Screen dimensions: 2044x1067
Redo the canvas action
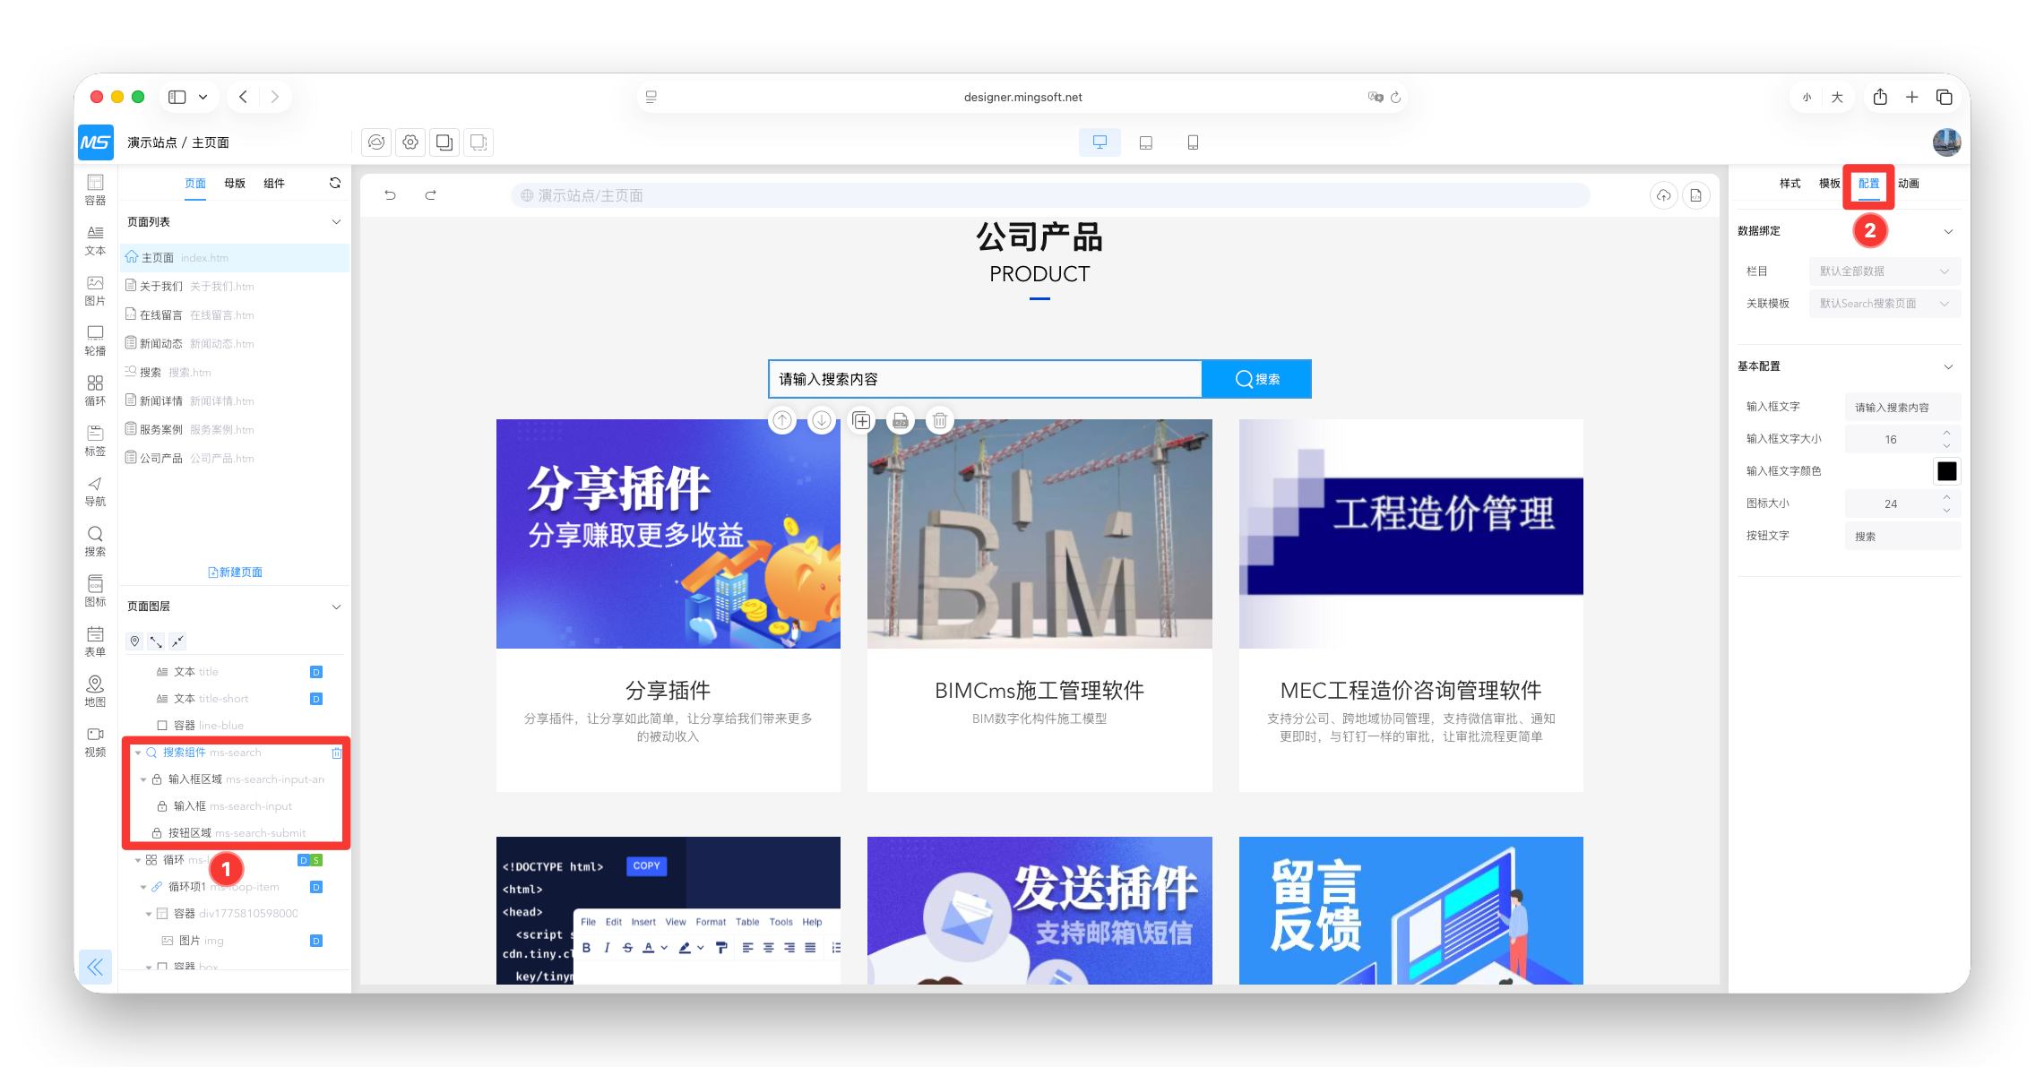pyautogui.click(x=430, y=195)
